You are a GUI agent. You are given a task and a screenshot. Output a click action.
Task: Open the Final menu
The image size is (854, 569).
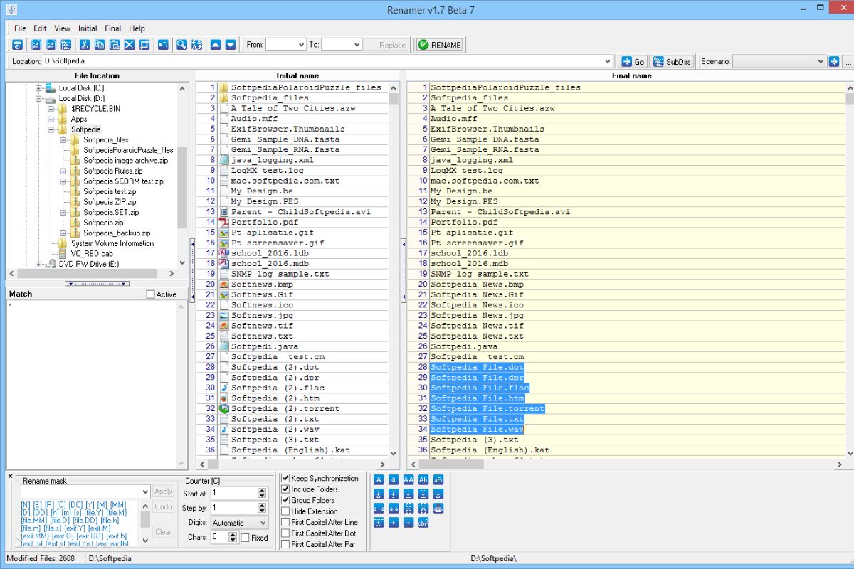pos(113,28)
